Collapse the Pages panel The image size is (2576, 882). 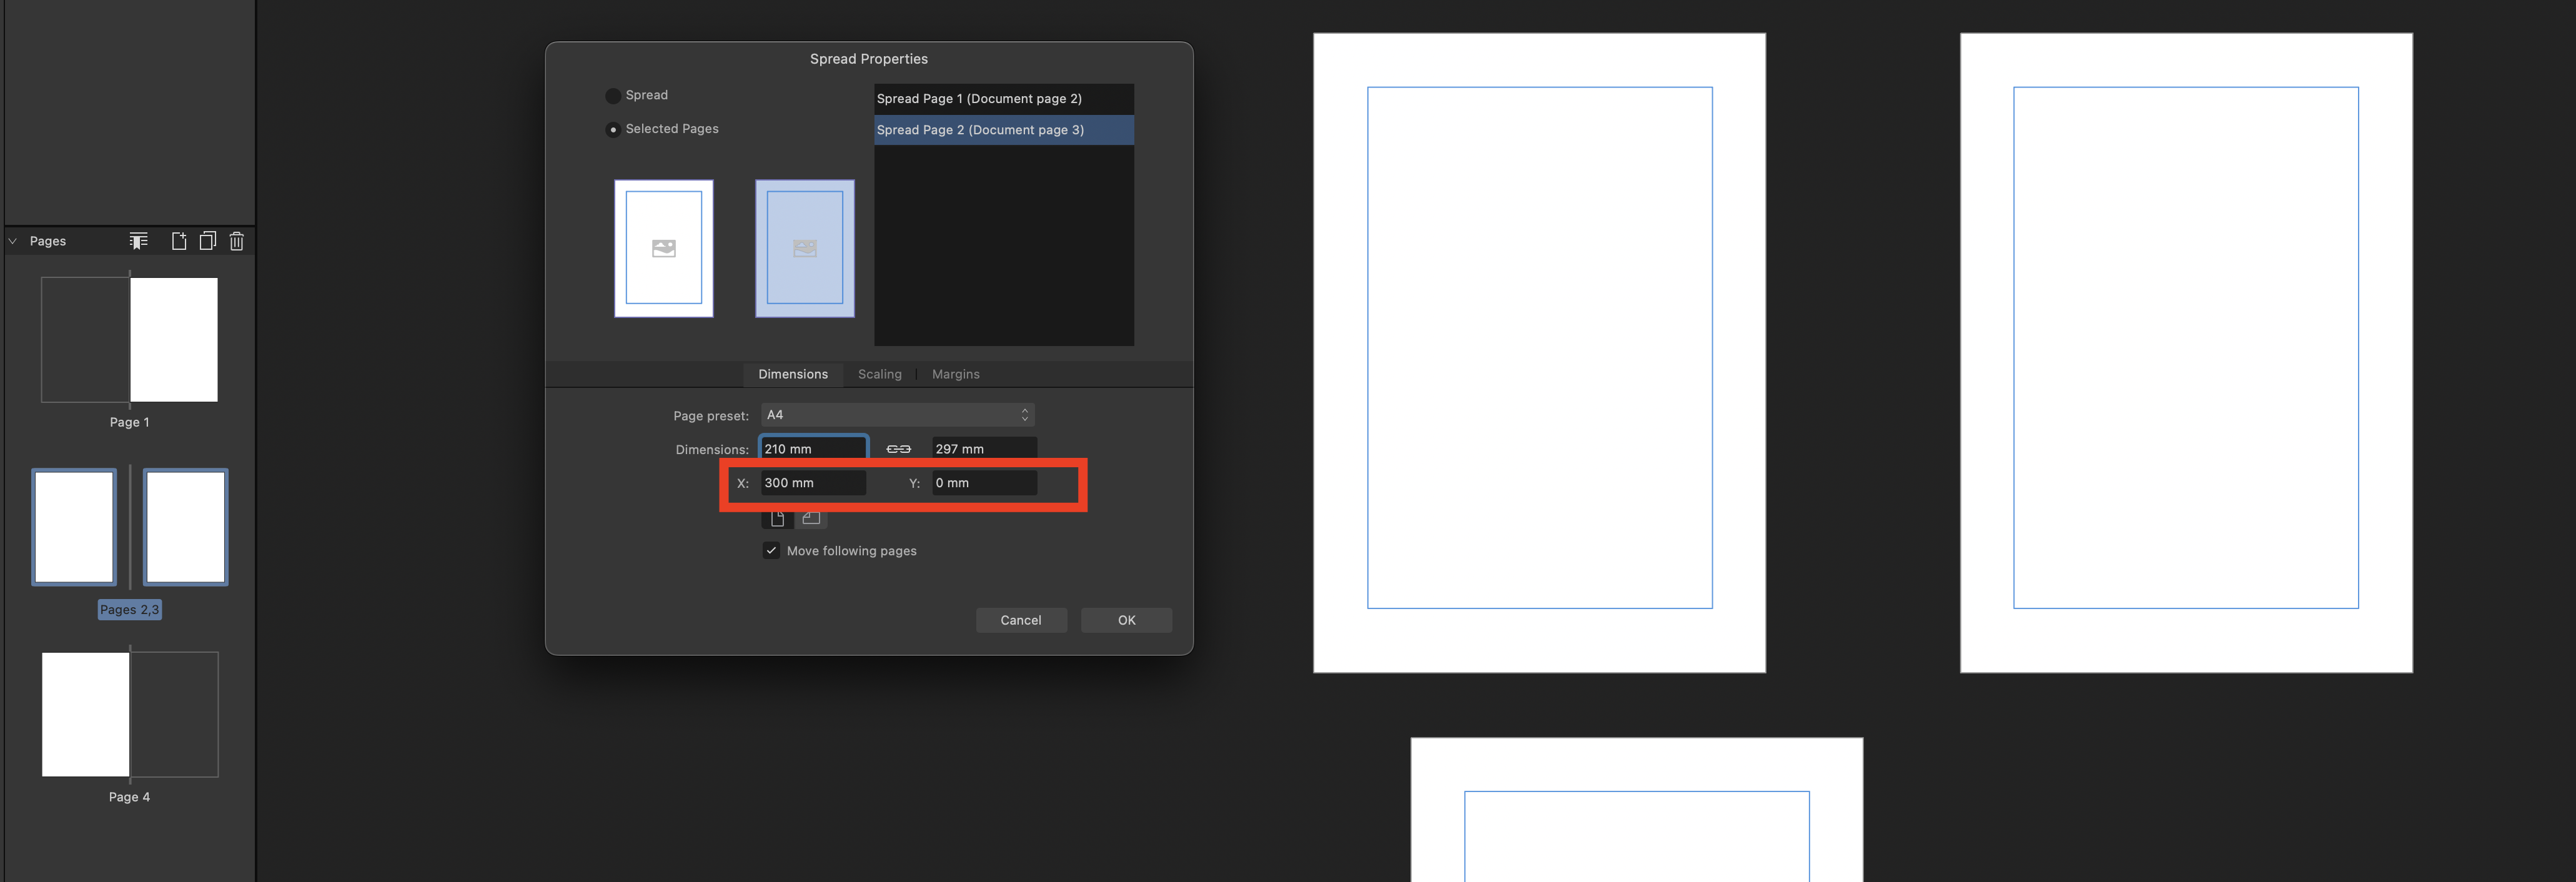click(12, 240)
